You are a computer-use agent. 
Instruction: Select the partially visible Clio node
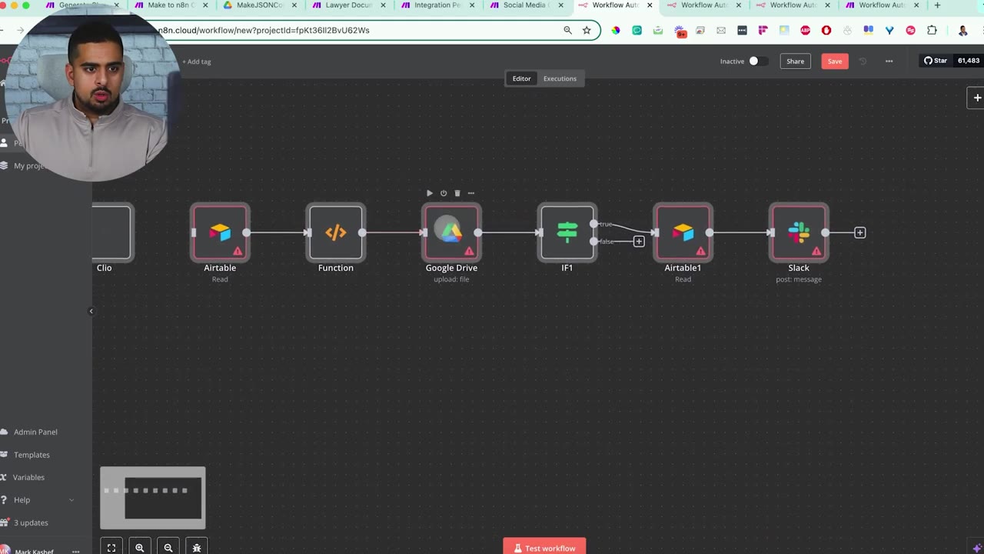point(112,232)
